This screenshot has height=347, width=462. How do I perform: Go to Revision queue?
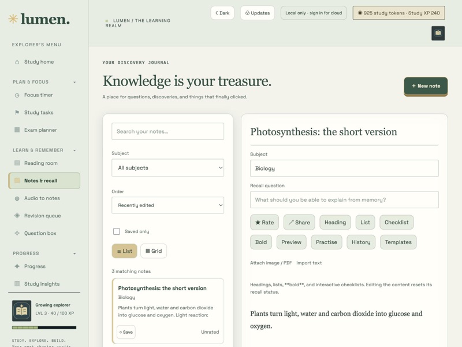[44, 216]
